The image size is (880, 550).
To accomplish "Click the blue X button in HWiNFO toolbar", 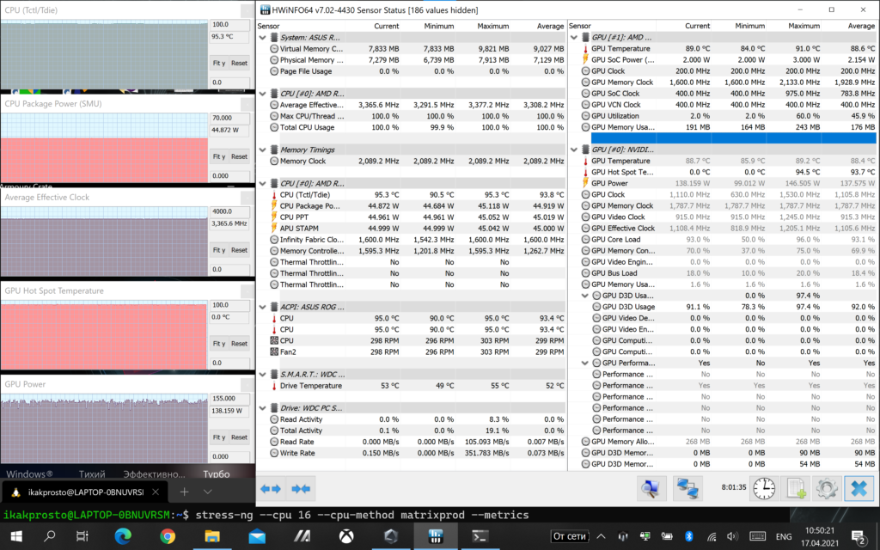I will (x=859, y=489).
